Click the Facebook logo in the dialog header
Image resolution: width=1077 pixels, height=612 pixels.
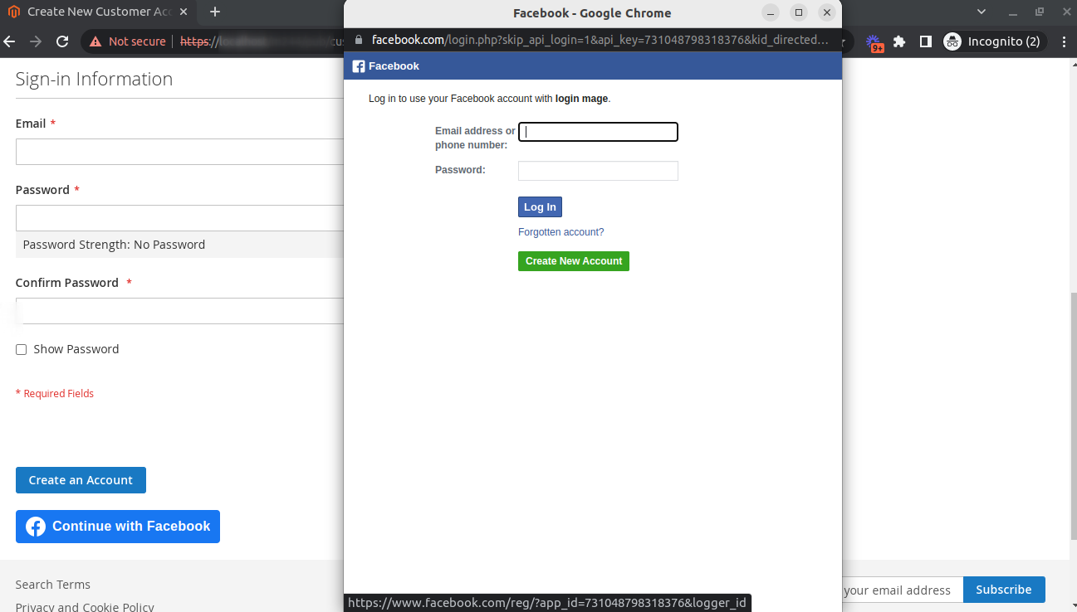point(359,66)
